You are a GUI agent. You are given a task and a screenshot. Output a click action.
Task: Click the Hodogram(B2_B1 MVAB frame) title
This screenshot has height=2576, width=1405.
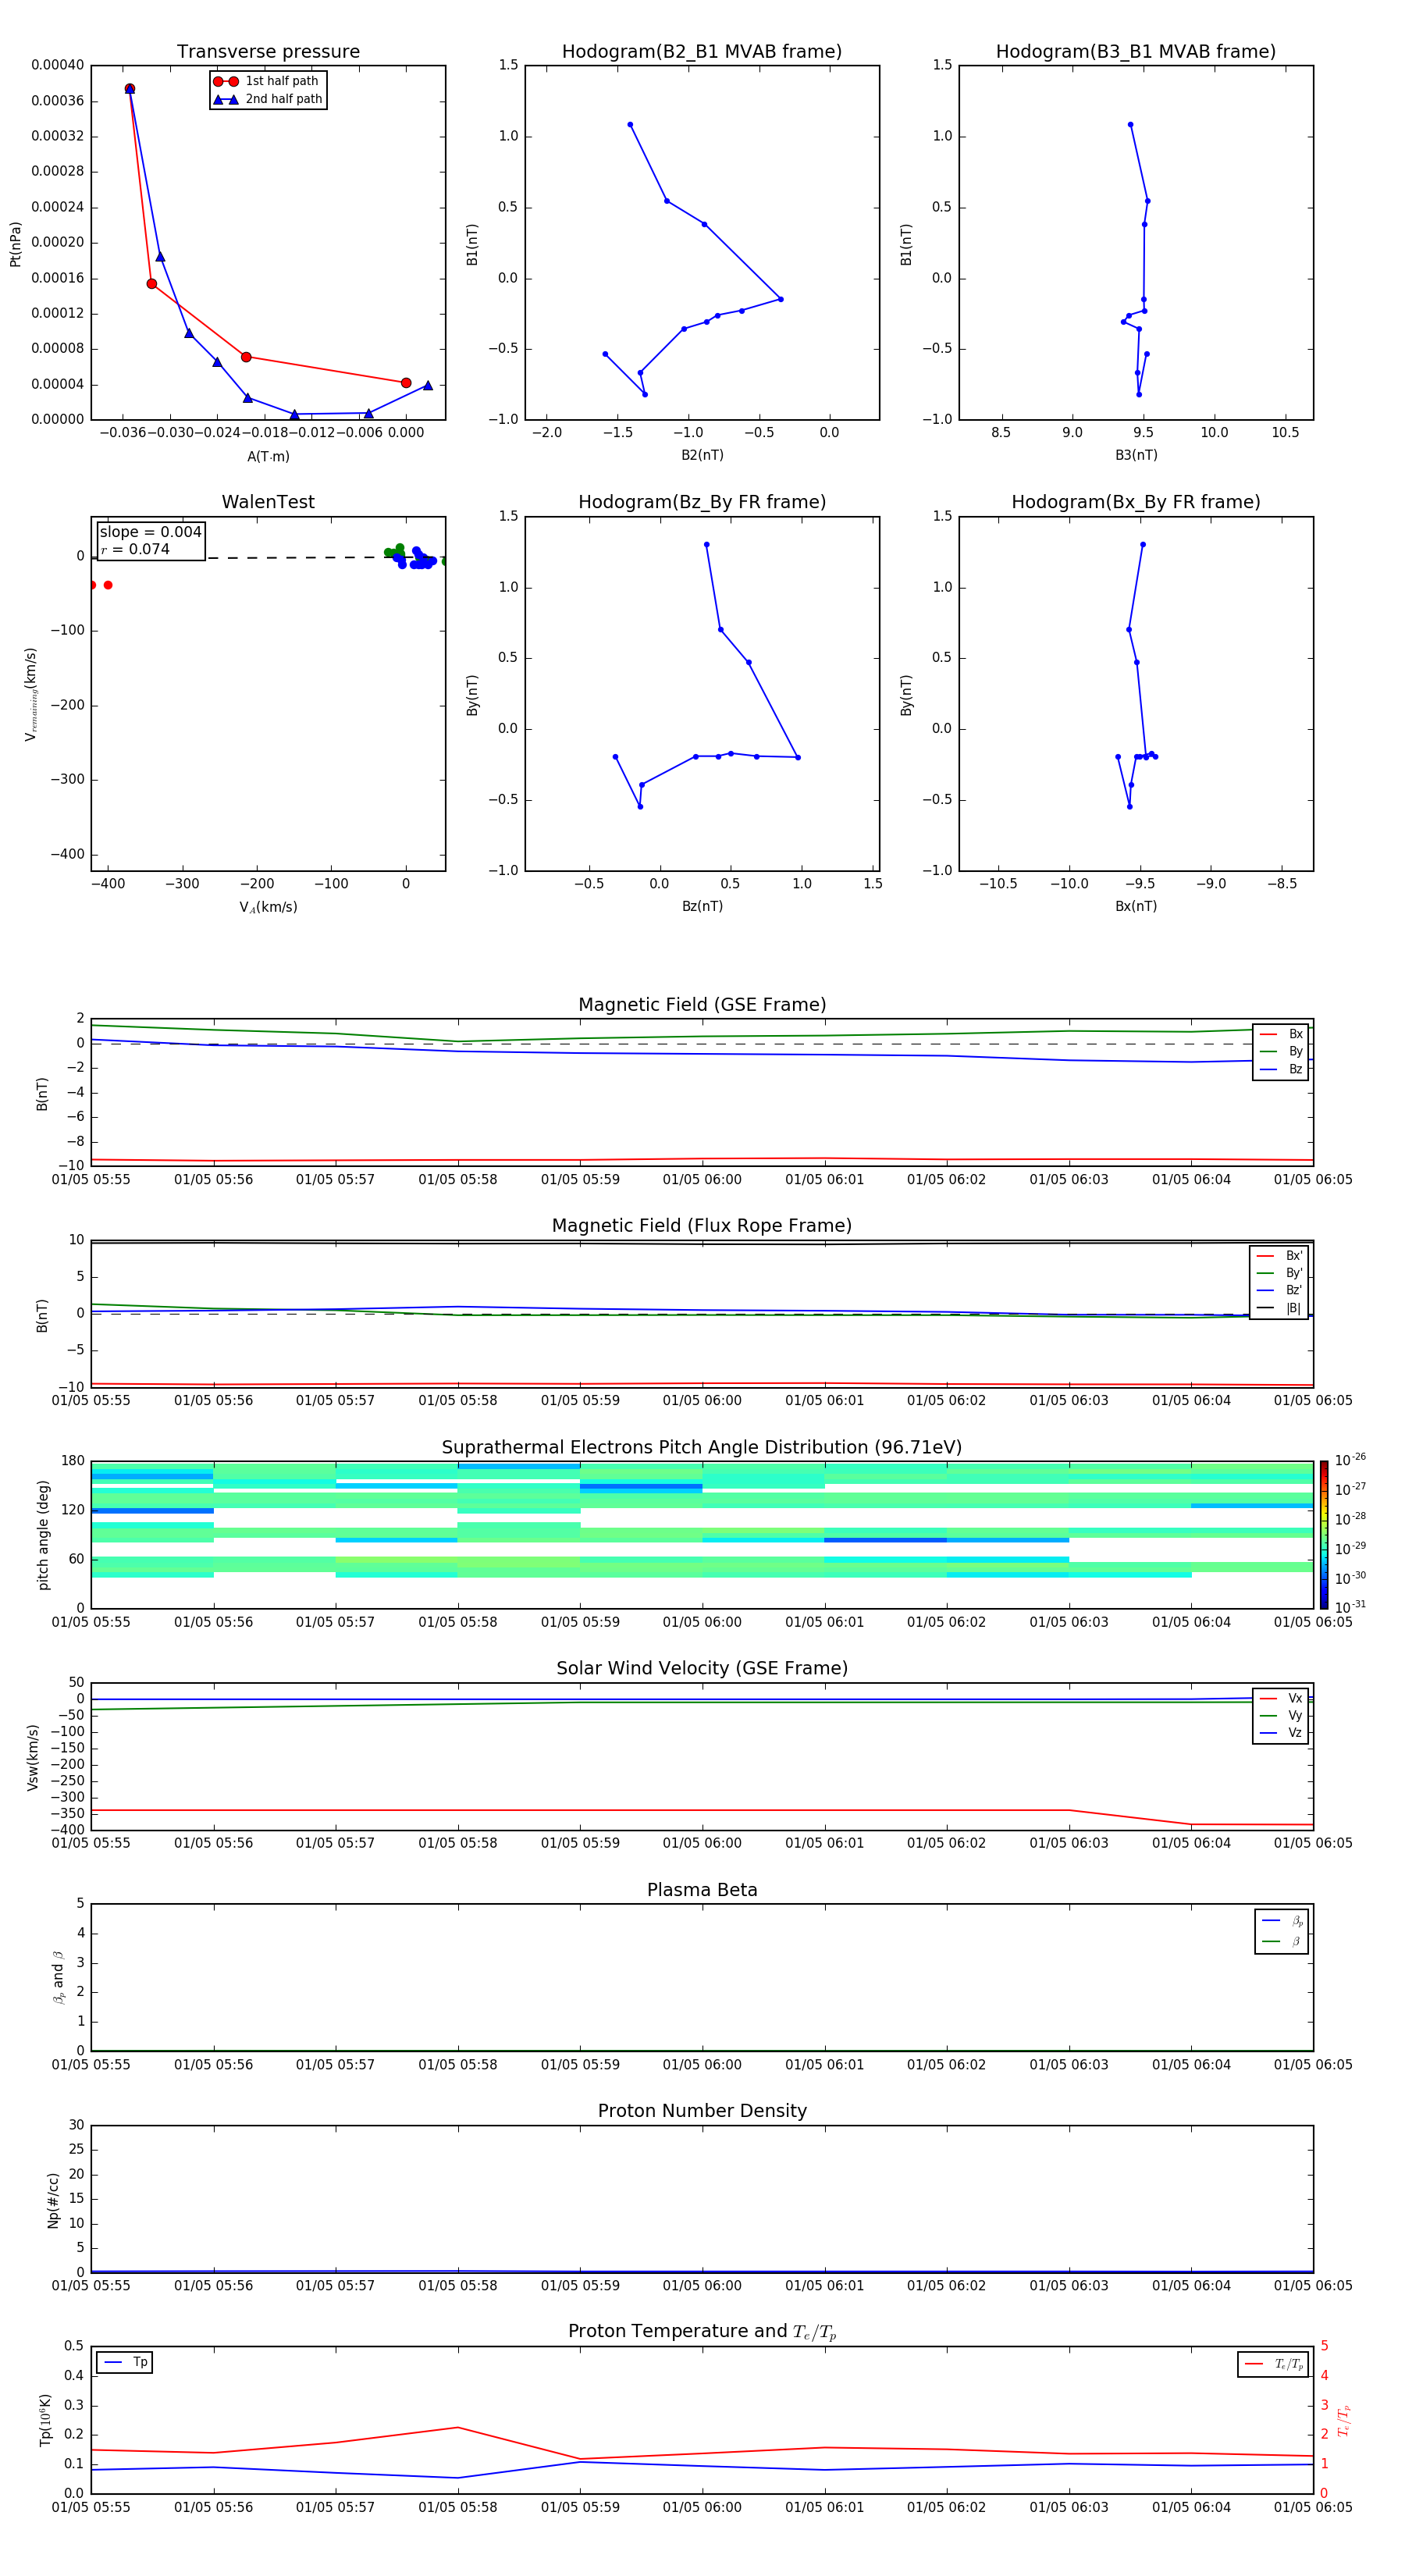(701, 52)
